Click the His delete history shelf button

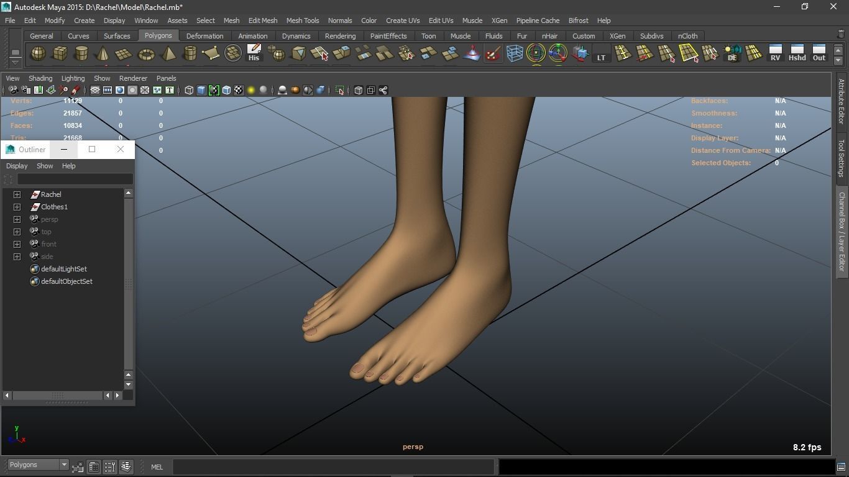(254, 53)
